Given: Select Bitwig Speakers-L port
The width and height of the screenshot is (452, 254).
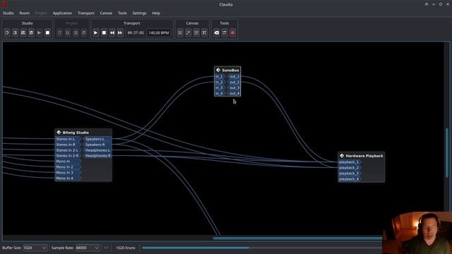Looking at the screenshot, I should tap(97, 139).
